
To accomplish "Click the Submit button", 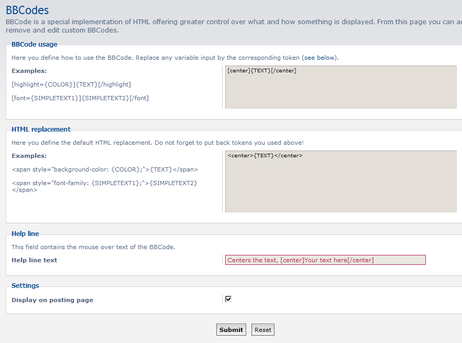I will tap(231, 330).
